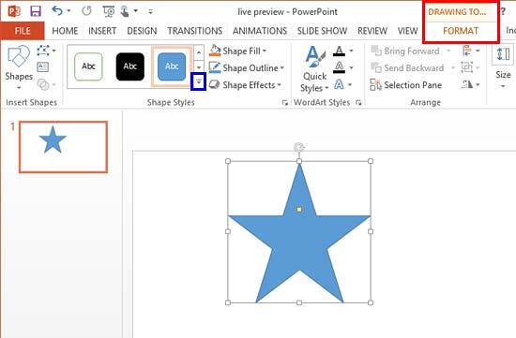Click the rotation handle above the star

click(298, 148)
